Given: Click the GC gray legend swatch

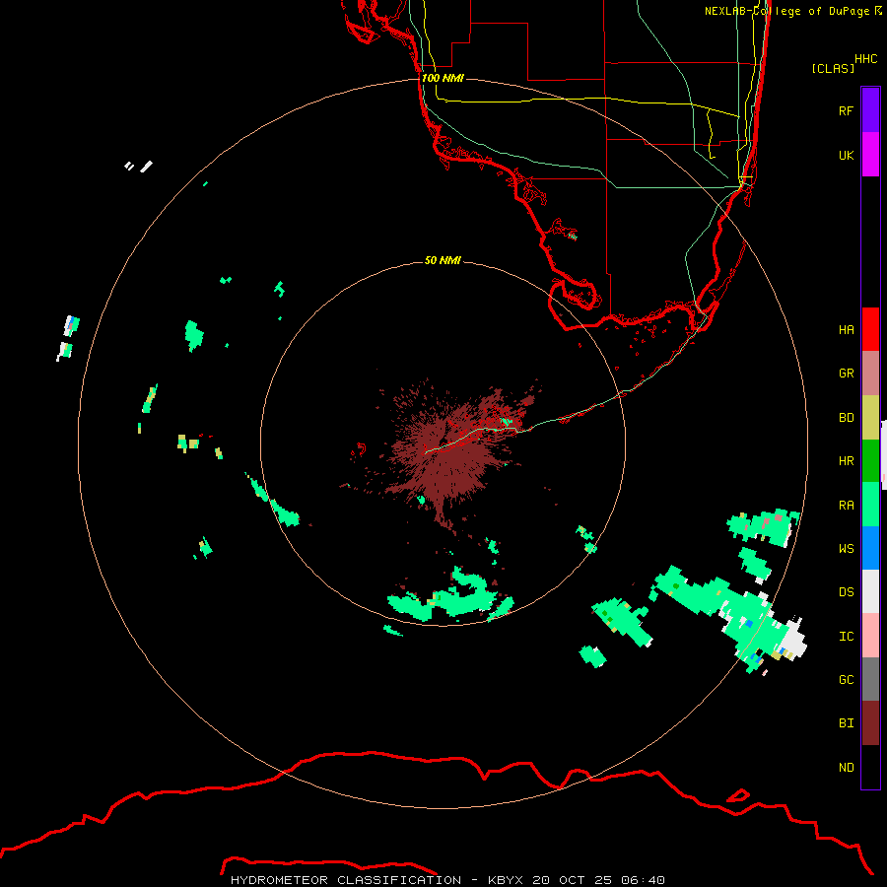Looking at the screenshot, I should click(x=870, y=679).
